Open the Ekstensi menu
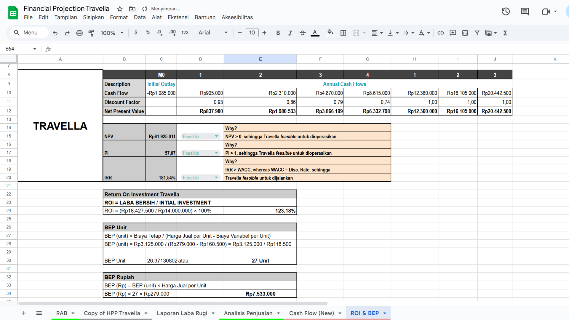The image size is (569, 320). [178, 17]
